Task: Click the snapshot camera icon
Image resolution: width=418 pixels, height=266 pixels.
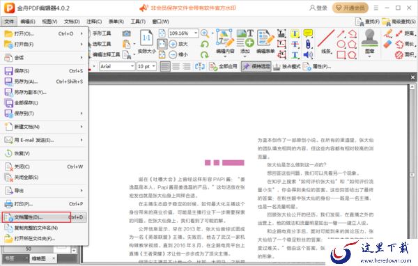Action: click(x=126, y=33)
